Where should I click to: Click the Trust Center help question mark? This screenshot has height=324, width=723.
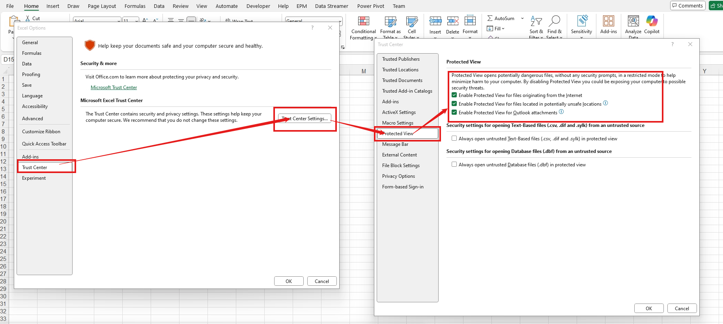click(673, 44)
